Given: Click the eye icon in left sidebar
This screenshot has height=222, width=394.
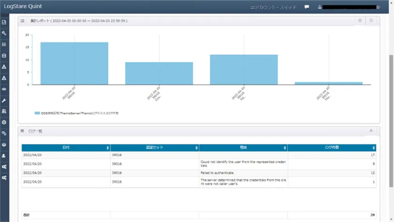Looking at the screenshot, I should click(x=4, y=89).
